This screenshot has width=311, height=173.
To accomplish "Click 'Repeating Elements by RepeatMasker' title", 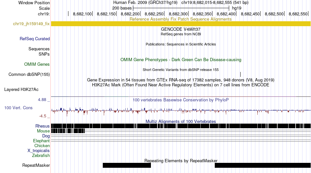I will click(181, 161).
